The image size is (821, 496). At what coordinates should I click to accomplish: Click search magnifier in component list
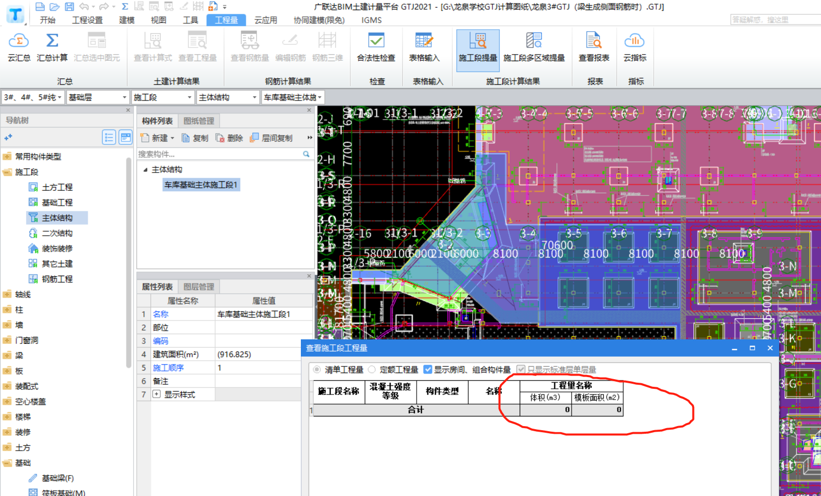pyautogui.click(x=306, y=154)
